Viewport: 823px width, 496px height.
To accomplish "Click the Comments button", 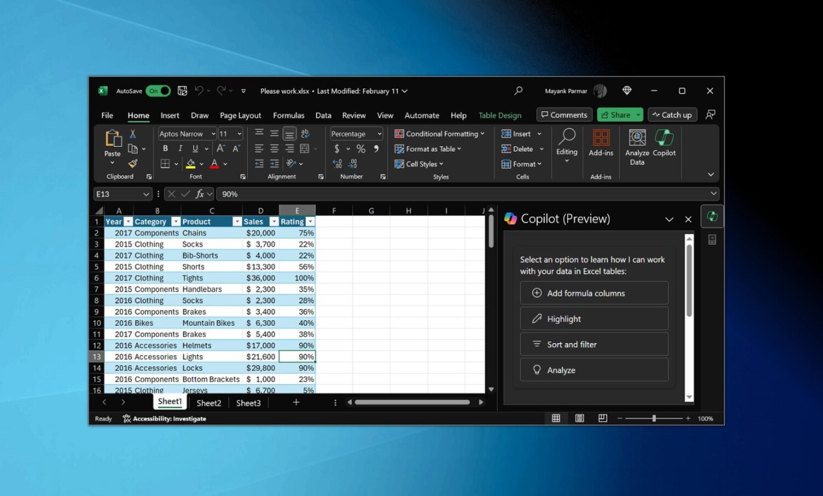I will pos(564,114).
